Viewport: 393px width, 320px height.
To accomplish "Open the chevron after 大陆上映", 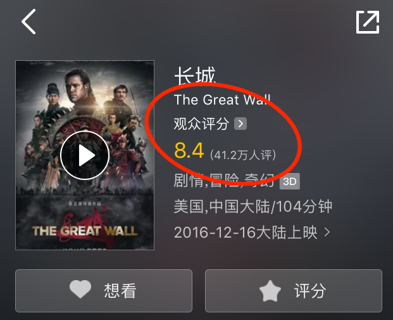I will coord(327,232).
